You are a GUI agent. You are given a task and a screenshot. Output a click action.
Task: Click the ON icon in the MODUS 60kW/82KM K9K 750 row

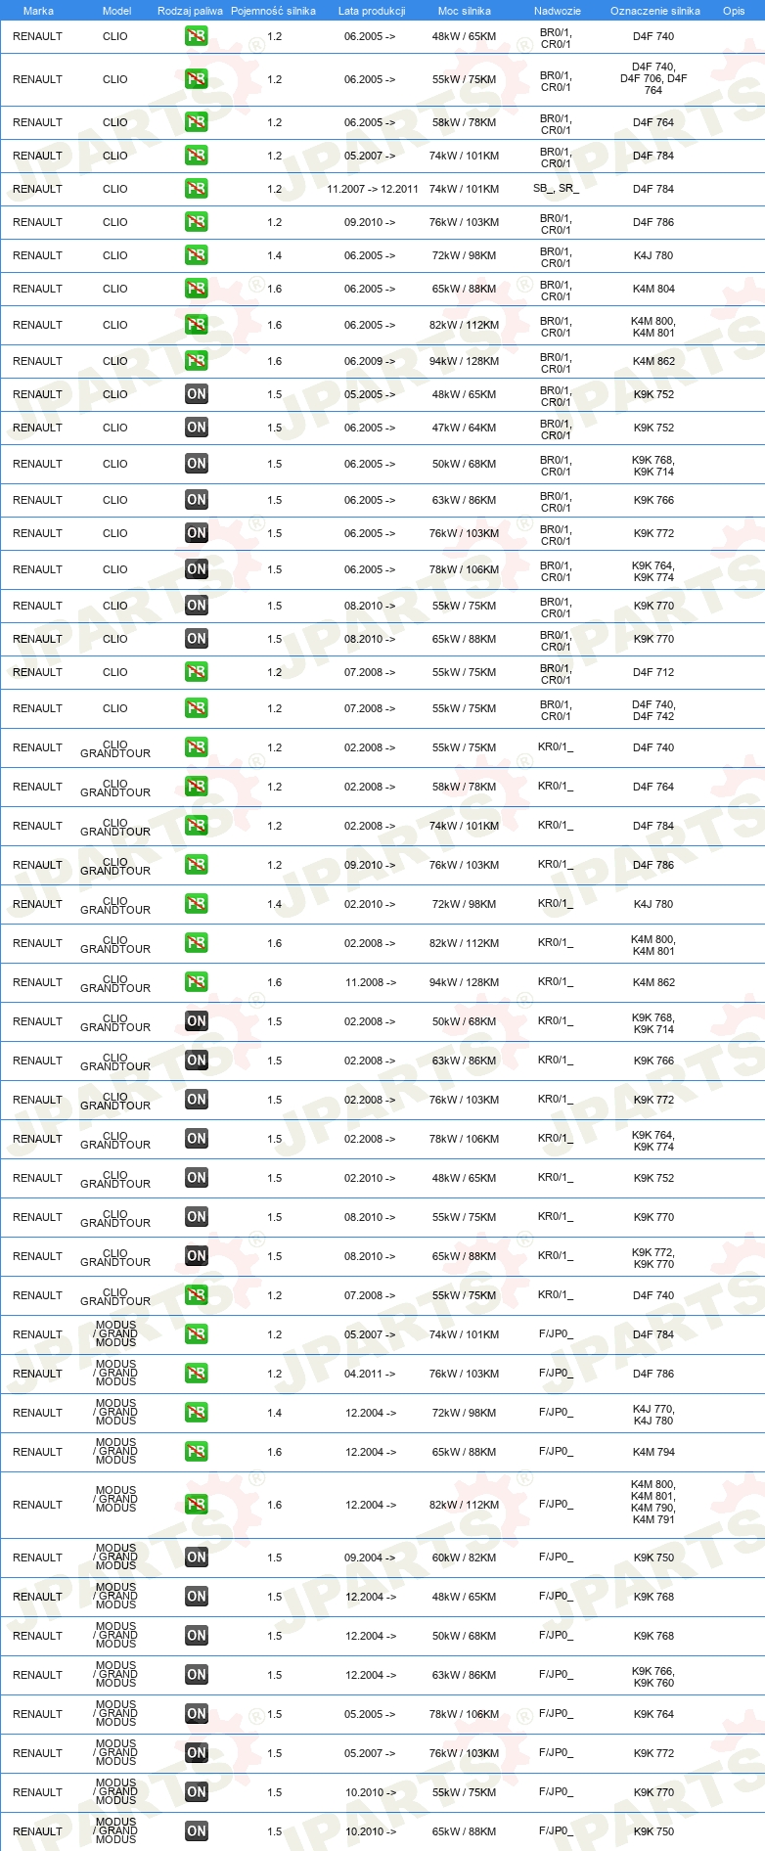(197, 1558)
